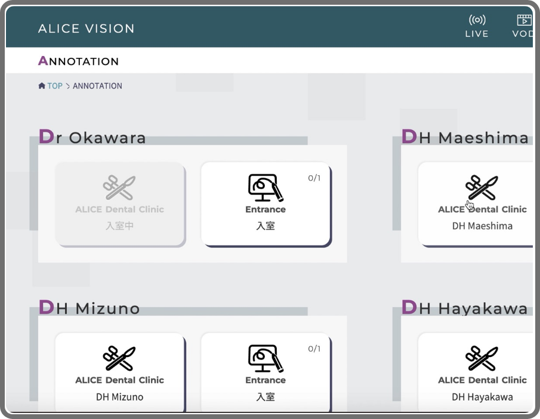
Task: Click the ALICE VISION logo text
Action: click(x=87, y=29)
